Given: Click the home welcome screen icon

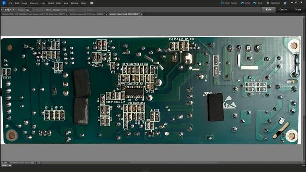Looking at the screenshot, I should 285,3.
